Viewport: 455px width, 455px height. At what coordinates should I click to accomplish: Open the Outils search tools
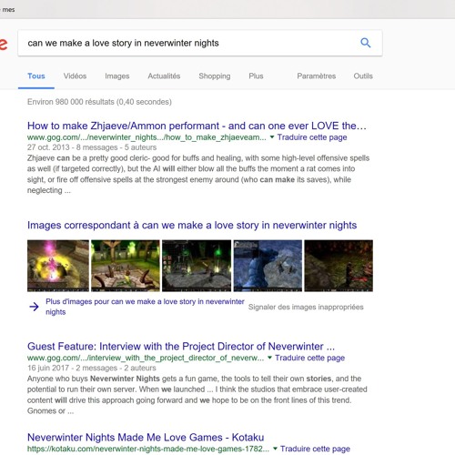point(363,76)
